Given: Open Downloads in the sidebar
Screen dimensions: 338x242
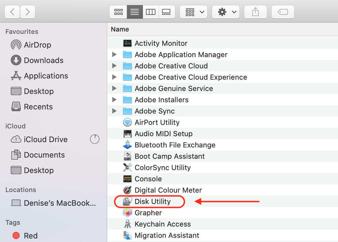Looking at the screenshot, I should pyautogui.click(x=44, y=60).
